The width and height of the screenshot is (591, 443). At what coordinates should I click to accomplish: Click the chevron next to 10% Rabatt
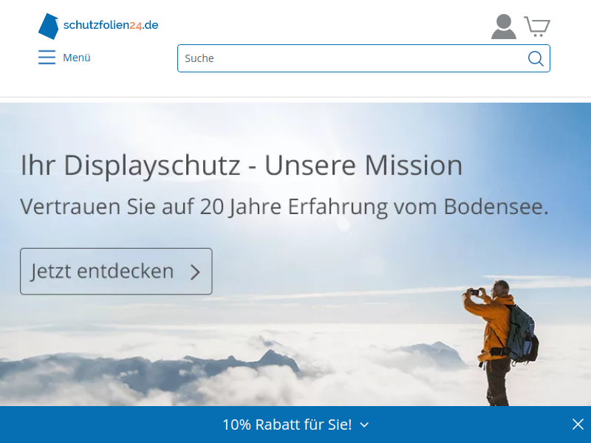click(364, 425)
